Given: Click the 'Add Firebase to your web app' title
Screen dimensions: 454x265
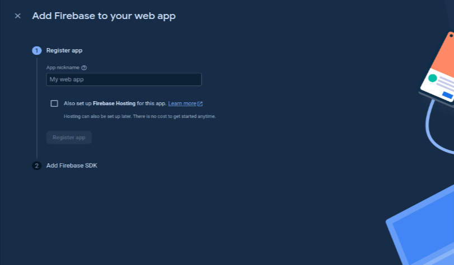Looking at the screenshot, I should (x=104, y=16).
